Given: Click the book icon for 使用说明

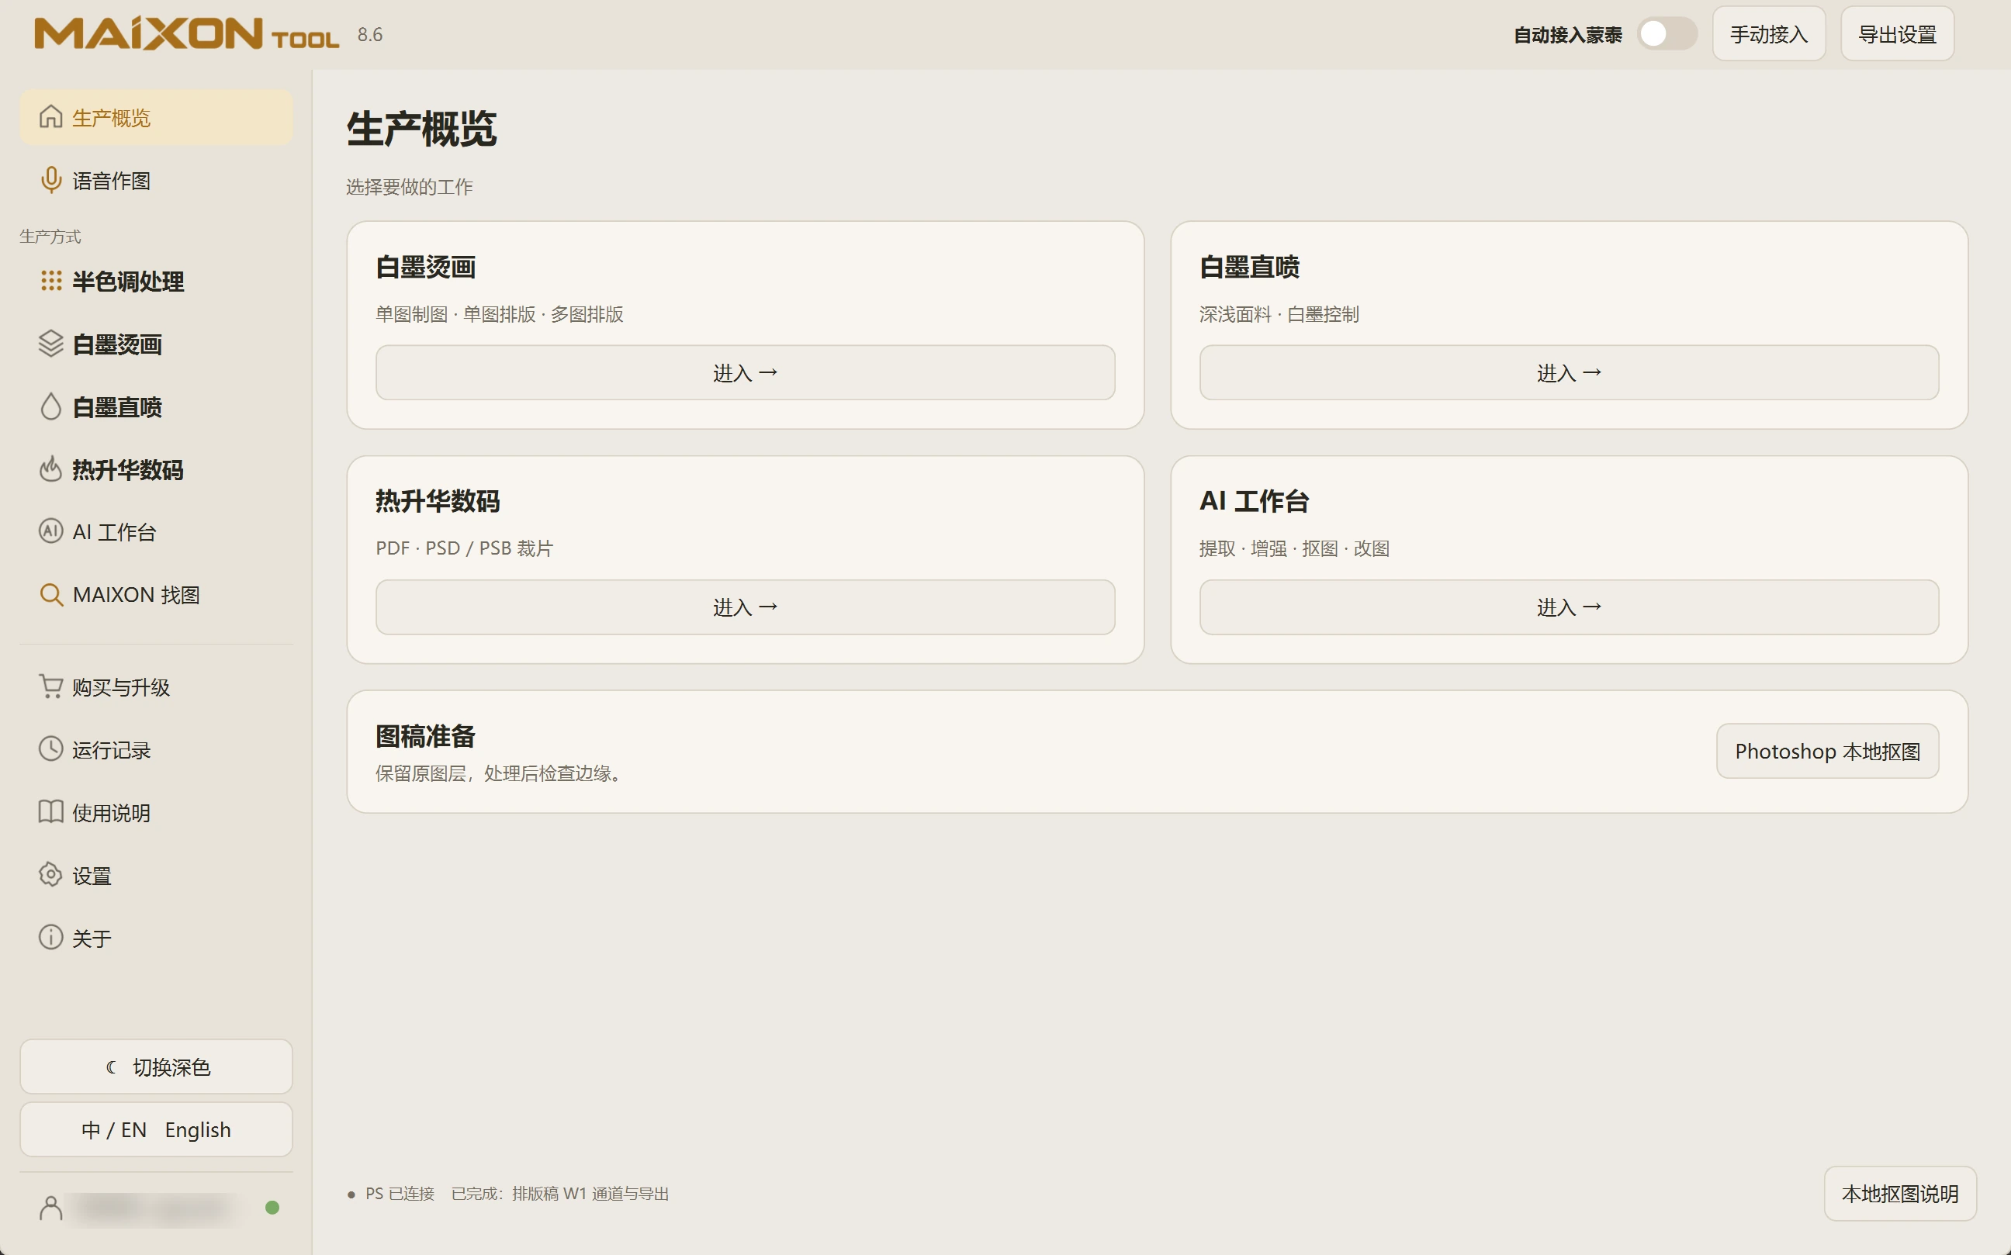Looking at the screenshot, I should (50, 812).
